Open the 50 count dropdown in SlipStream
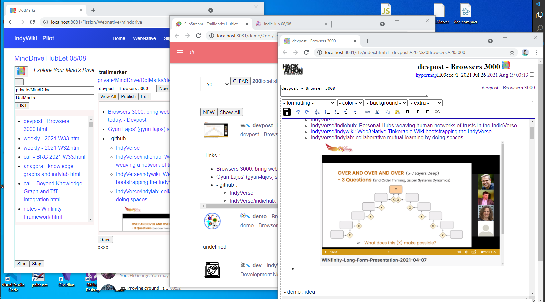Viewport: 545px width, 302px height. (216, 84)
